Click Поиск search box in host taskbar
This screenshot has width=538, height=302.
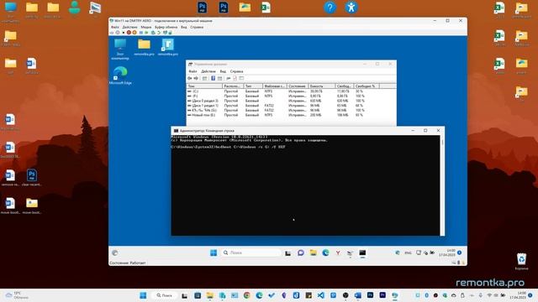pyautogui.click(x=165, y=295)
